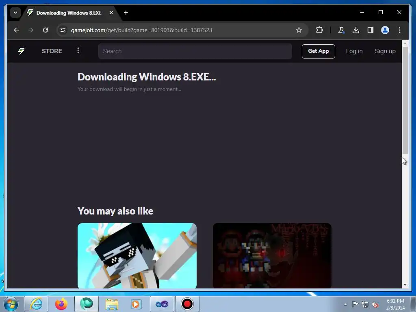Open Windows Media Player on taskbar

point(137,304)
